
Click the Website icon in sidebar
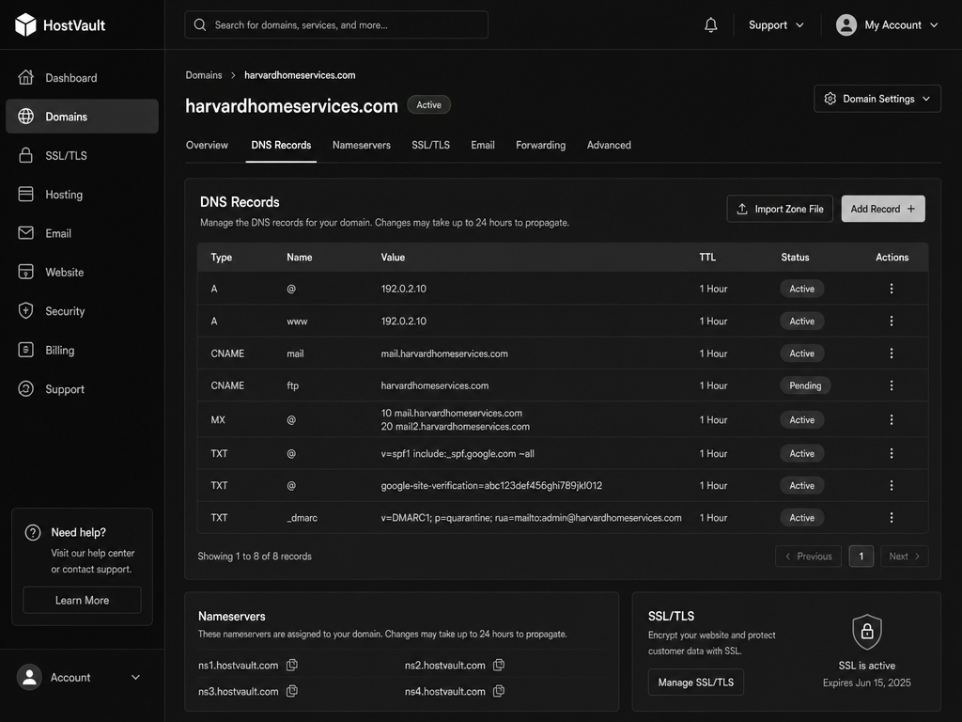click(x=25, y=272)
